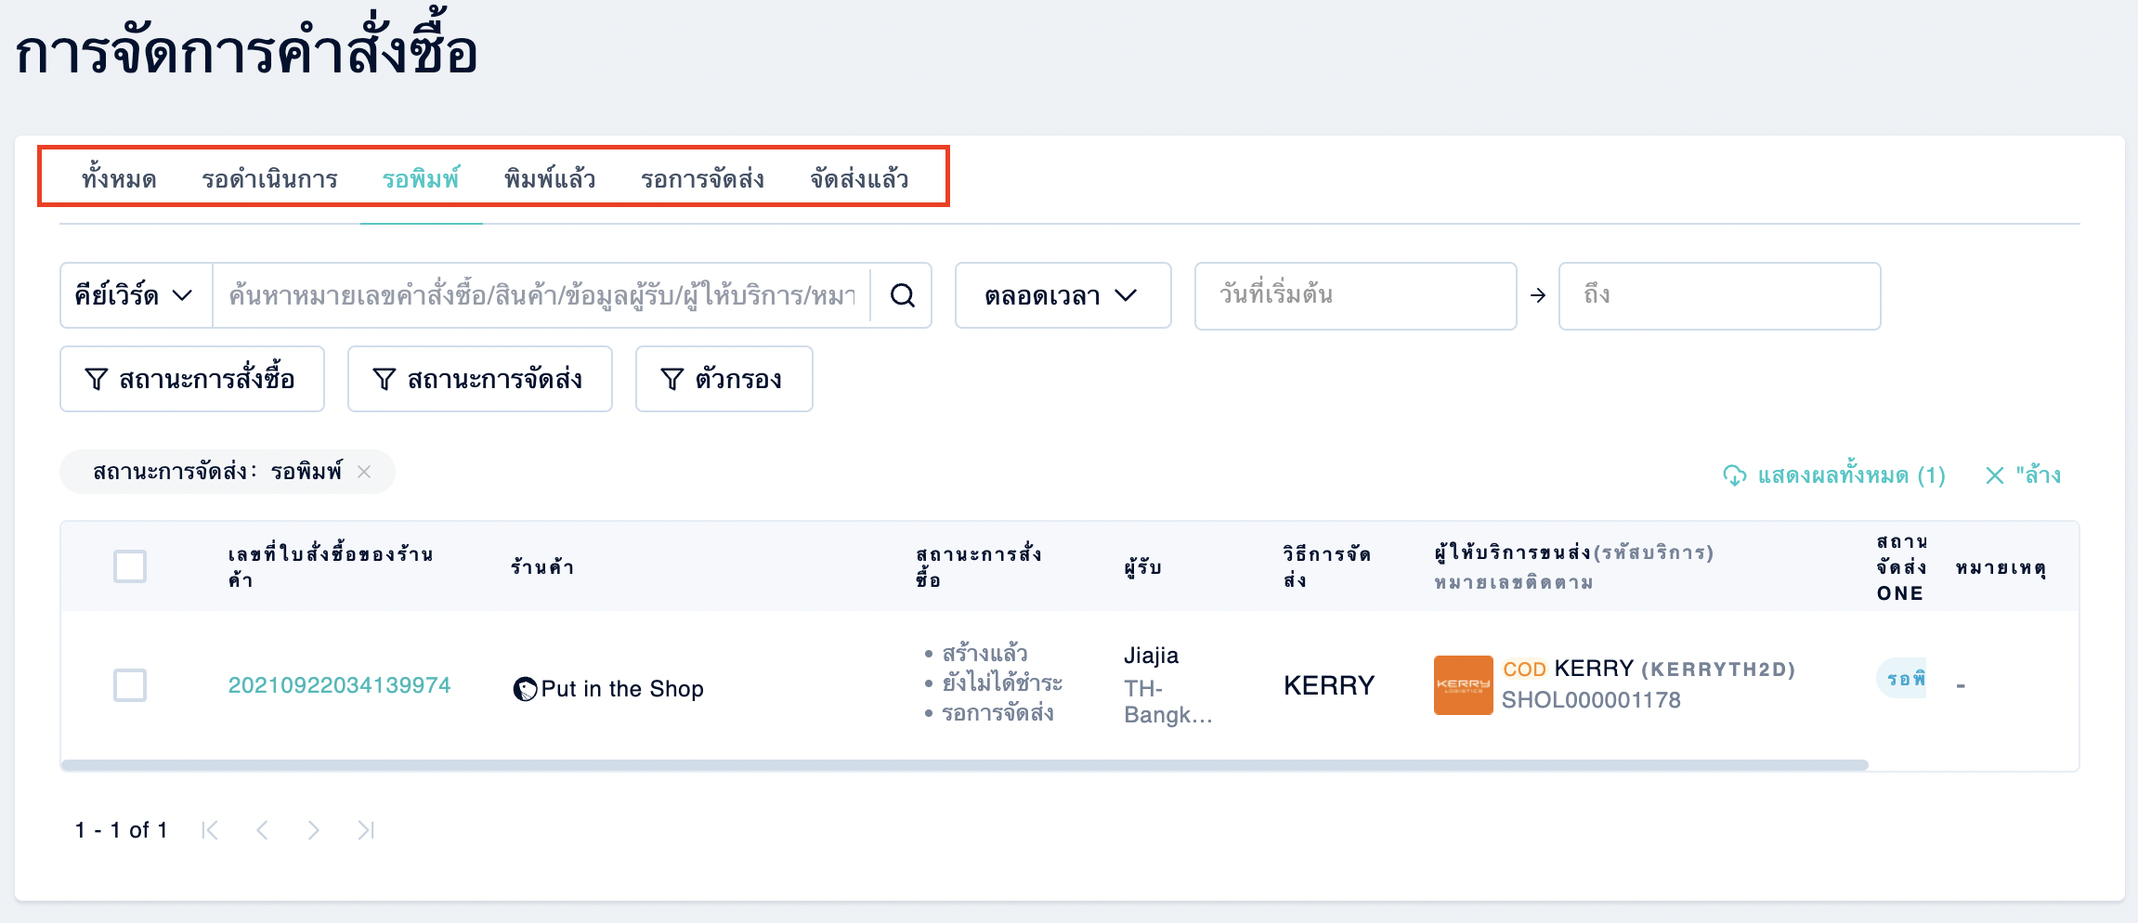Switch to the ทั้งหมด tab
The height and width of the screenshot is (923, 2138).
119,178
